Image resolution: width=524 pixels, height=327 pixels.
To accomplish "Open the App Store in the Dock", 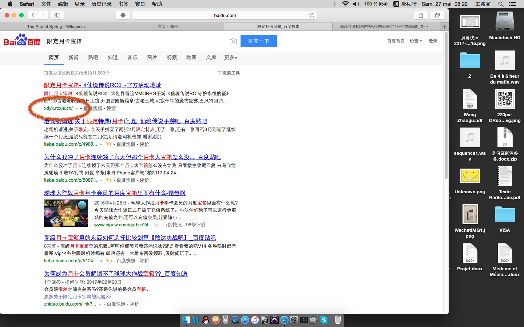I will pos(245,320).
